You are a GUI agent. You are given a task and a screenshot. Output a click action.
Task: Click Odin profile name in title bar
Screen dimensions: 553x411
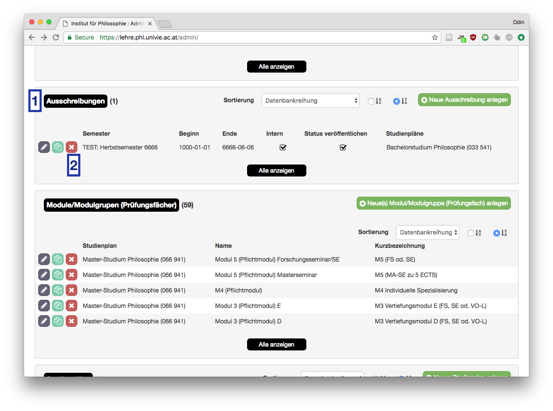[519, 22]
